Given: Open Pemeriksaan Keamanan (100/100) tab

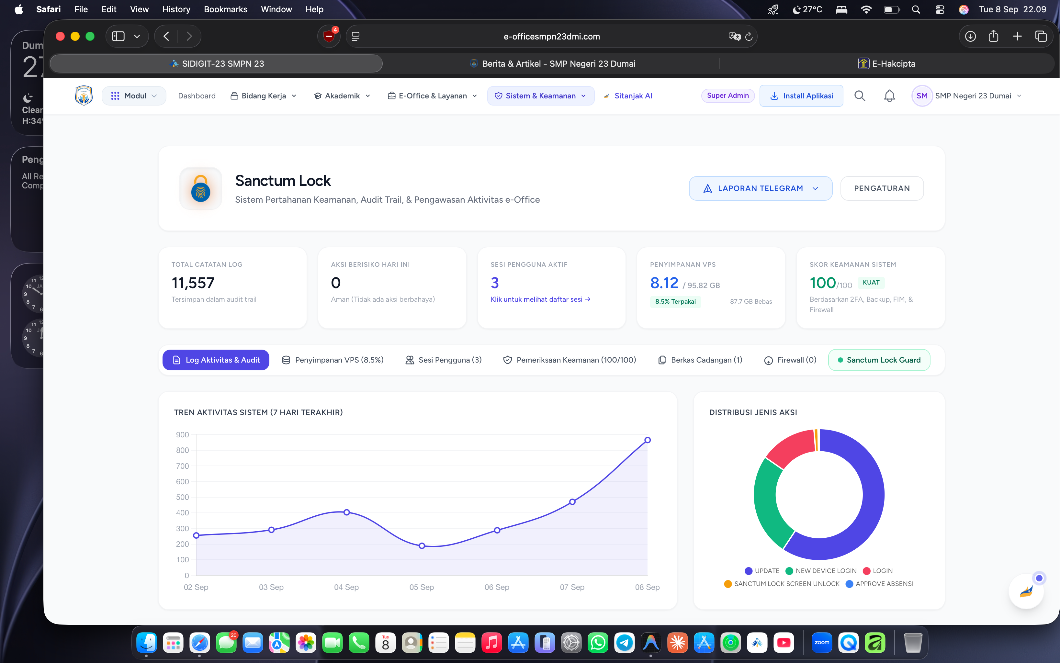Looking at the screenshot, I should coord(569,360).
